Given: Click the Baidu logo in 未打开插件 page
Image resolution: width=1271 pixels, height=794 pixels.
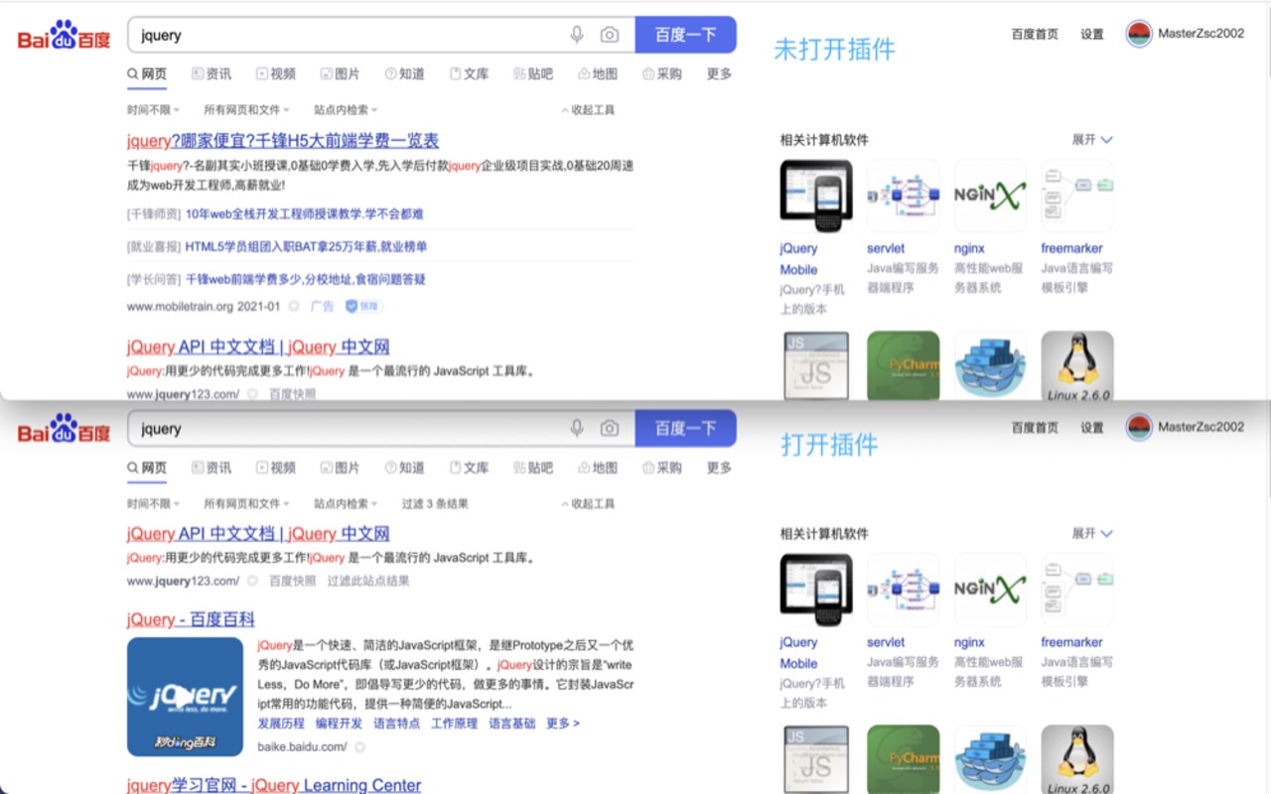Looking at the screenshot, I should click(65, 36).
